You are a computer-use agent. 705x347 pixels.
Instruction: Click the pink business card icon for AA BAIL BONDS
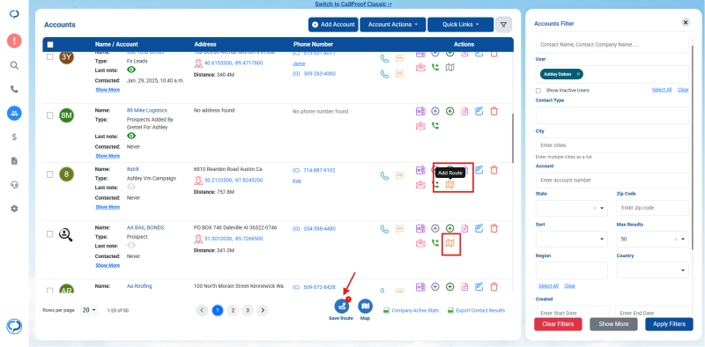420,243
